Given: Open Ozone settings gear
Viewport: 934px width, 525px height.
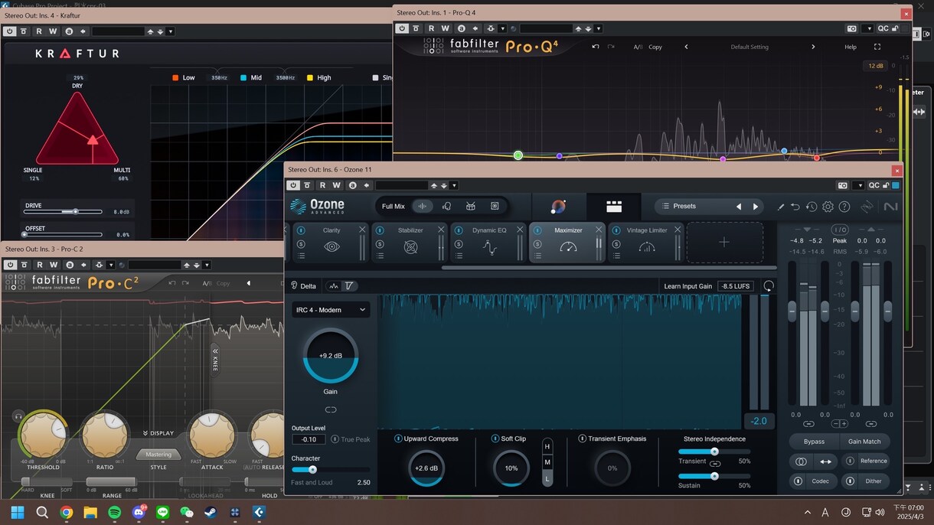Looking at the screenshot, I should (828, 207).
